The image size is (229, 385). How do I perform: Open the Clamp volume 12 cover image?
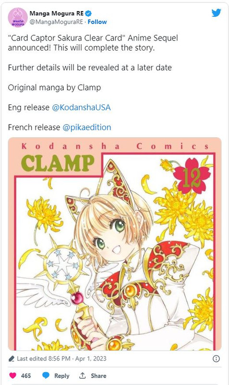click(x=115, y=244)
